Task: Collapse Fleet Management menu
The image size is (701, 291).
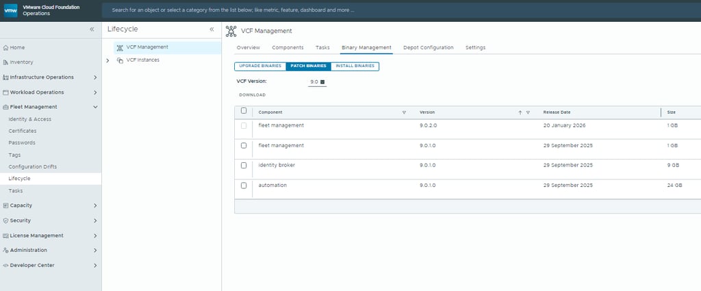Action: [95, 107]
